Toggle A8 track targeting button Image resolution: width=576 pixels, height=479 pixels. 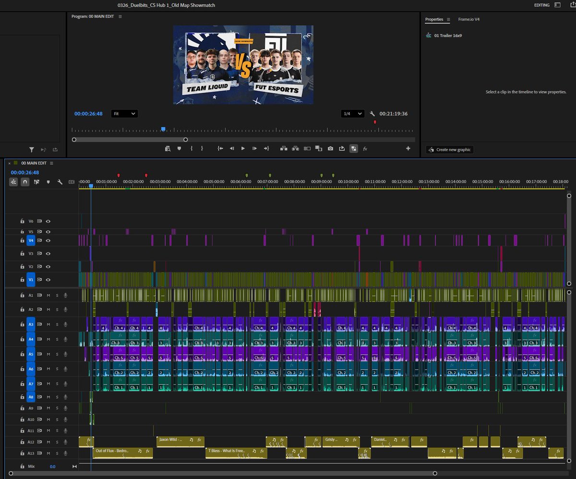pos(31,397)
